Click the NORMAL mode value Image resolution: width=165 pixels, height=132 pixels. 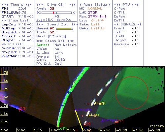(x=95, y=9)
